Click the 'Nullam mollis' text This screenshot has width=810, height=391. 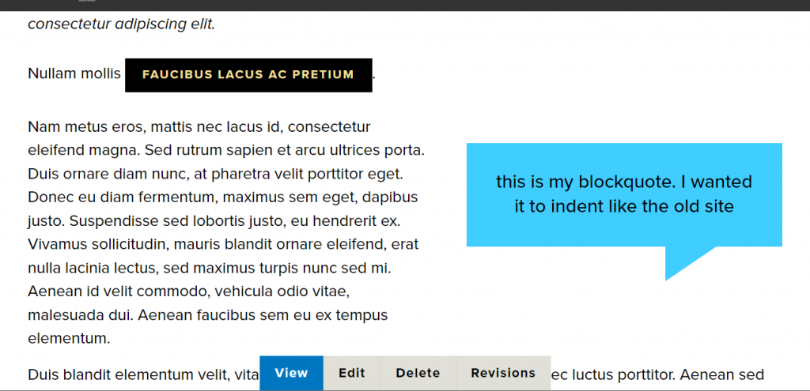pyautogui.click(x=74, y=73)
